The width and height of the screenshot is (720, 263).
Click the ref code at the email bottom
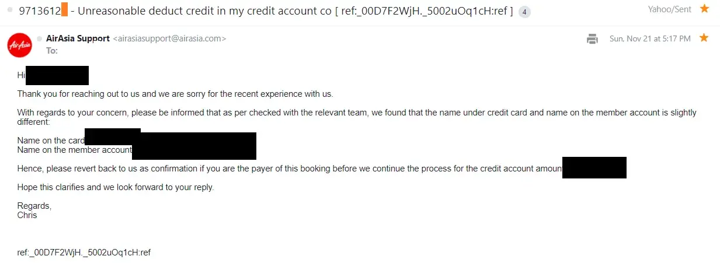tap(84, 253)
